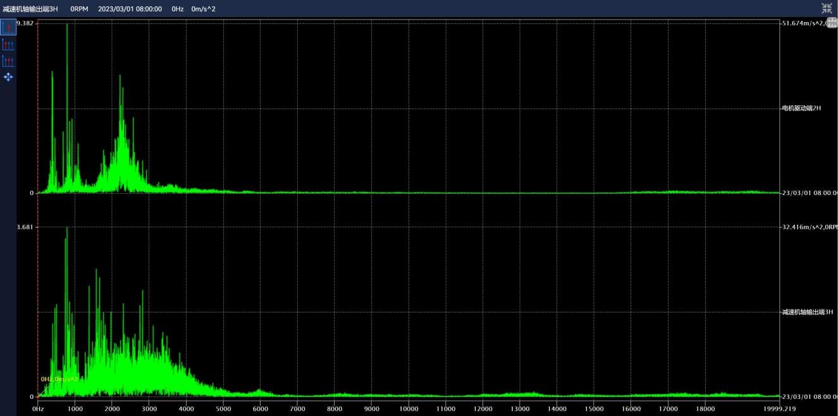Click the 电机驱动端2H channel label
The image size is (838, 416).
(x=801, y=108)
